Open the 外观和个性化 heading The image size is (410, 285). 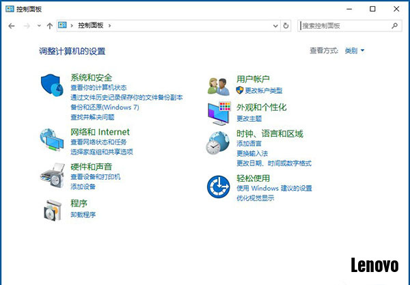point(262,107)
